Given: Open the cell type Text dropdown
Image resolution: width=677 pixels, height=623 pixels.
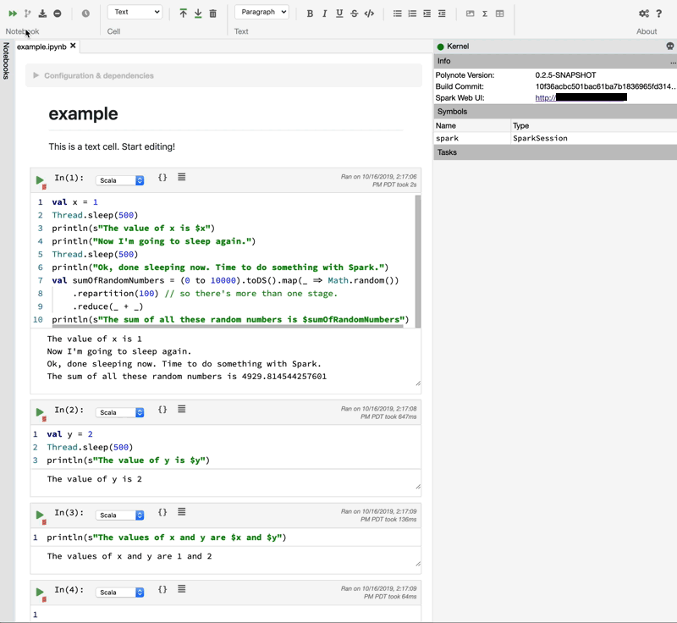Looking at the screenshot, I should [135, 12].
